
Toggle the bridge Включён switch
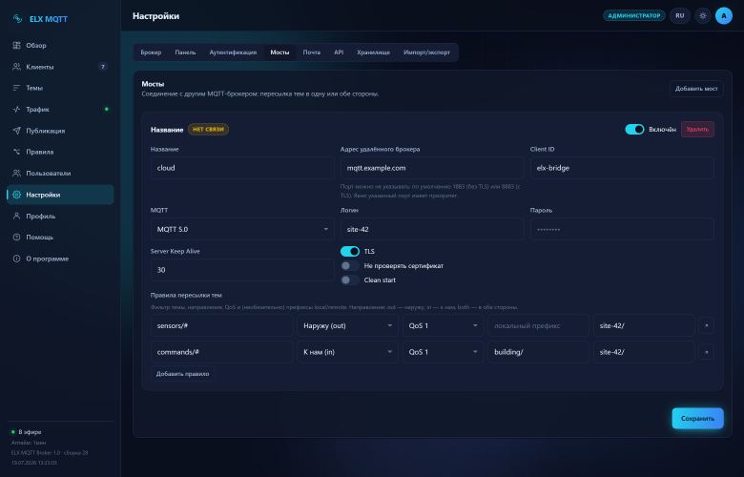coord(634,129)
